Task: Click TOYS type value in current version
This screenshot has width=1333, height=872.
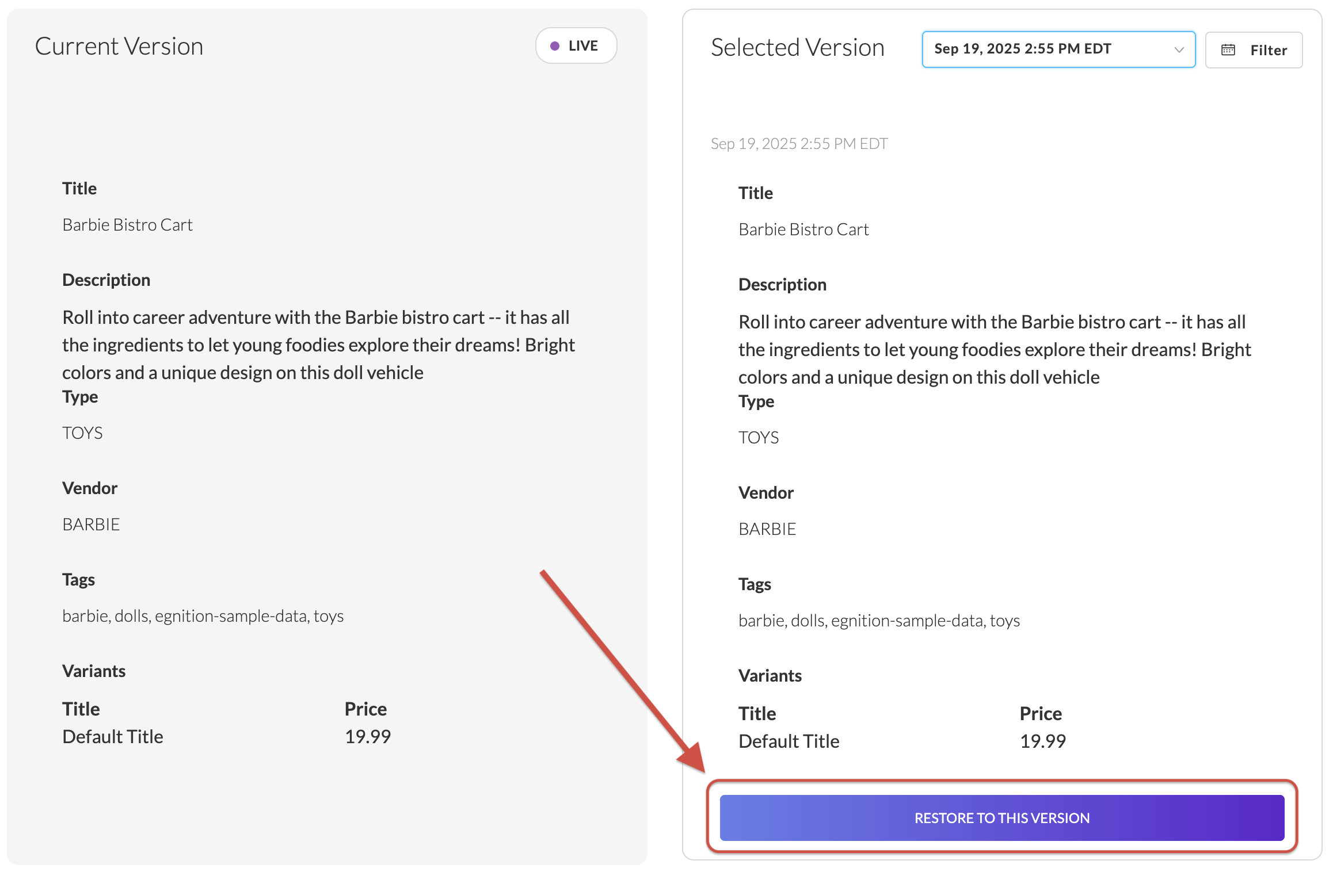Action: (82, 433)
